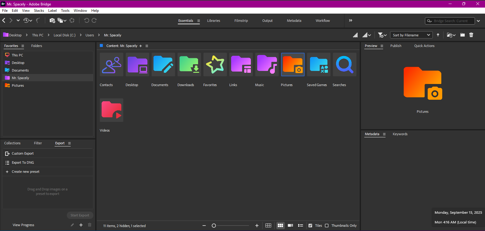
Task: Click in the Bridge Search field
Action: (450, 21)
